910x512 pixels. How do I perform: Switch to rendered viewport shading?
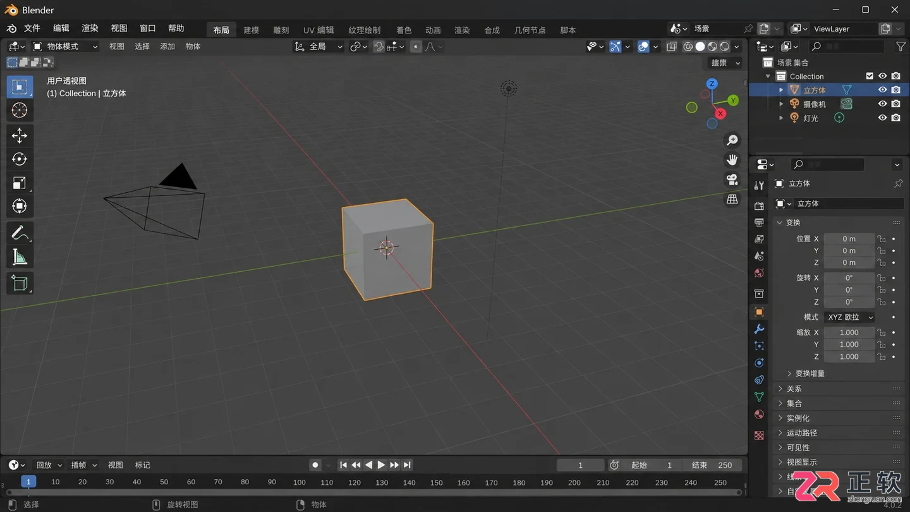725,46
